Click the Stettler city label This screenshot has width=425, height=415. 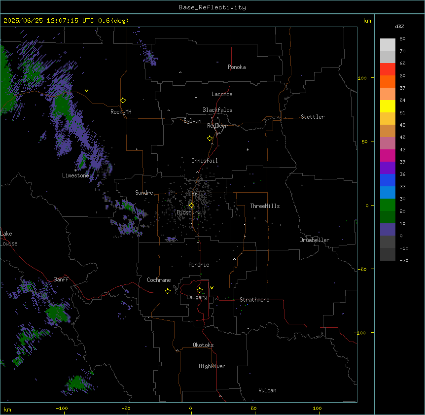[312, 117]
